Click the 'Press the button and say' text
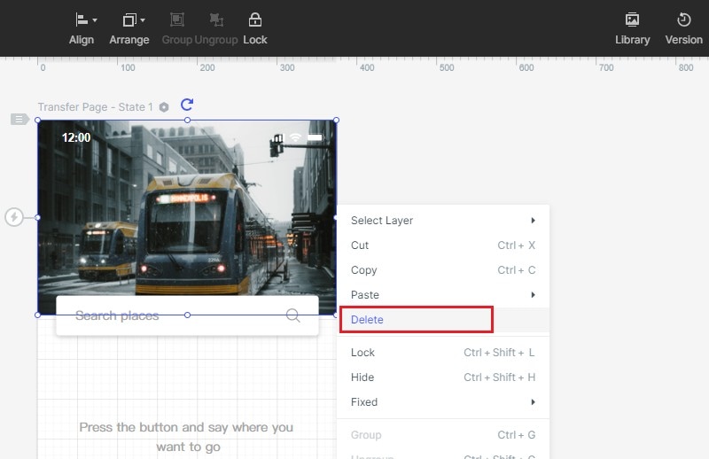 coord(186,437)
